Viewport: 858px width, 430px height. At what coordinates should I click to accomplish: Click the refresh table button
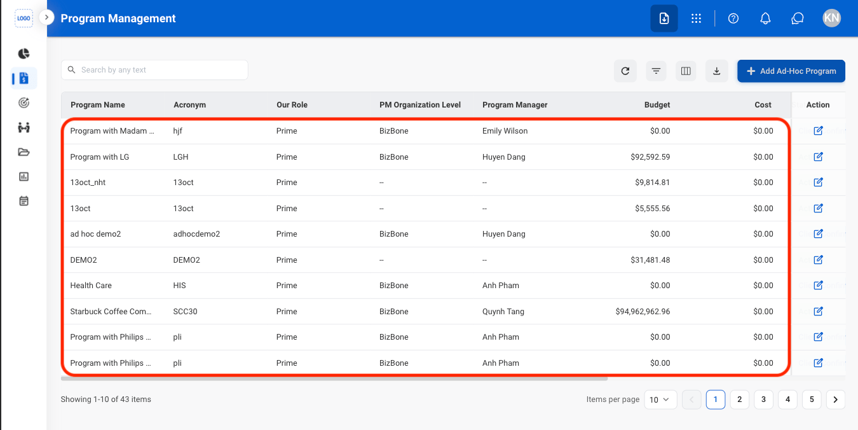(625, 71)
